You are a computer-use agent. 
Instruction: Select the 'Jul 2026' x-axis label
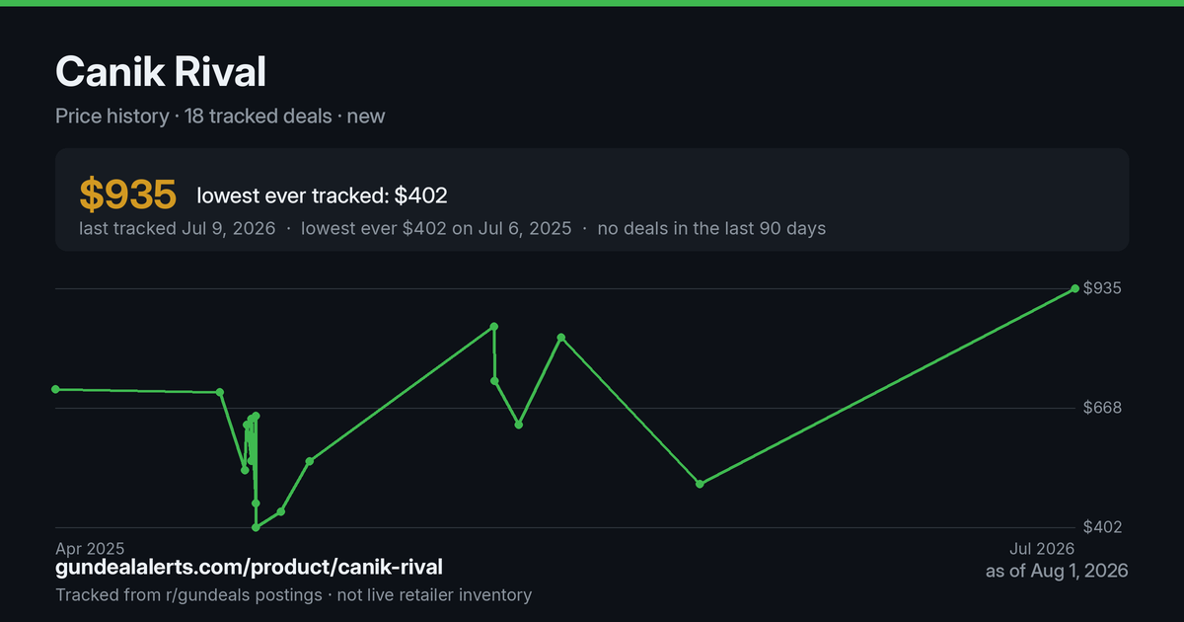tap(1041, 548)
